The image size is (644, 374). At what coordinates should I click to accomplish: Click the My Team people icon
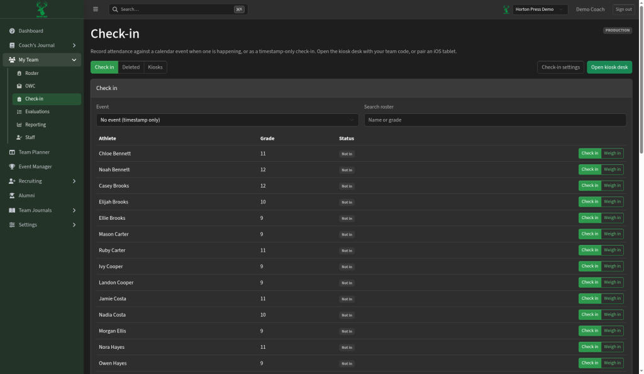[12, 60]
